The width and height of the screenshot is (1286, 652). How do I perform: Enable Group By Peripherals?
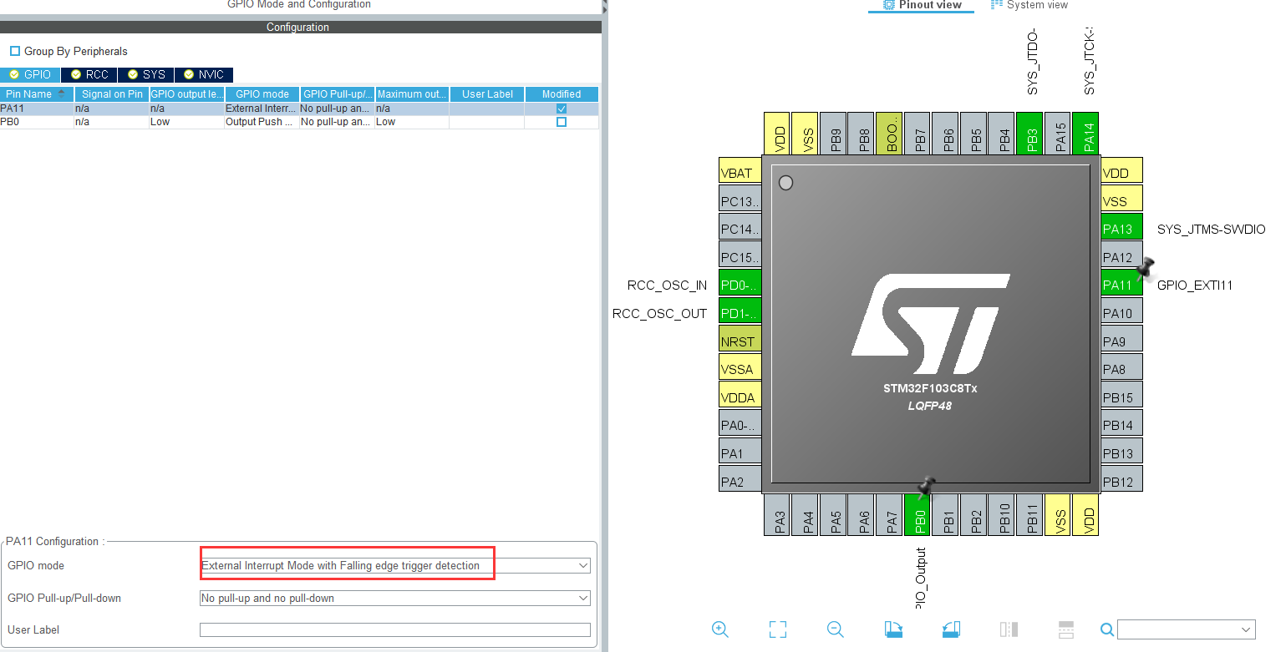coord(13,51)
